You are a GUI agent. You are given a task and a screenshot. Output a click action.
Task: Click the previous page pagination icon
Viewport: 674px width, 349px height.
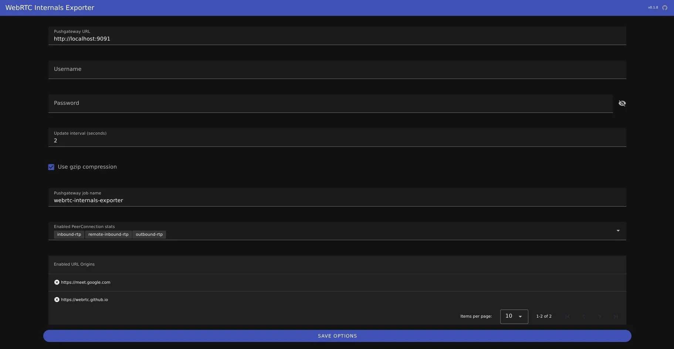(583, 317)
